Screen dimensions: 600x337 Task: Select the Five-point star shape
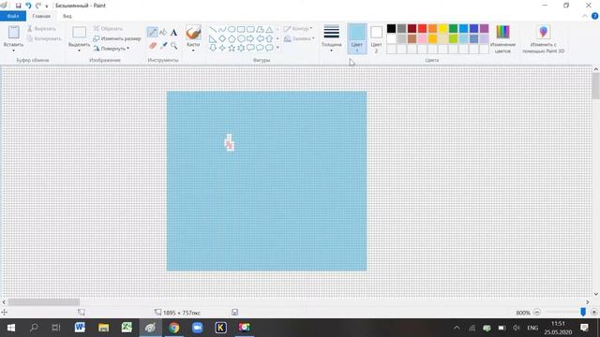click(232, 48)
